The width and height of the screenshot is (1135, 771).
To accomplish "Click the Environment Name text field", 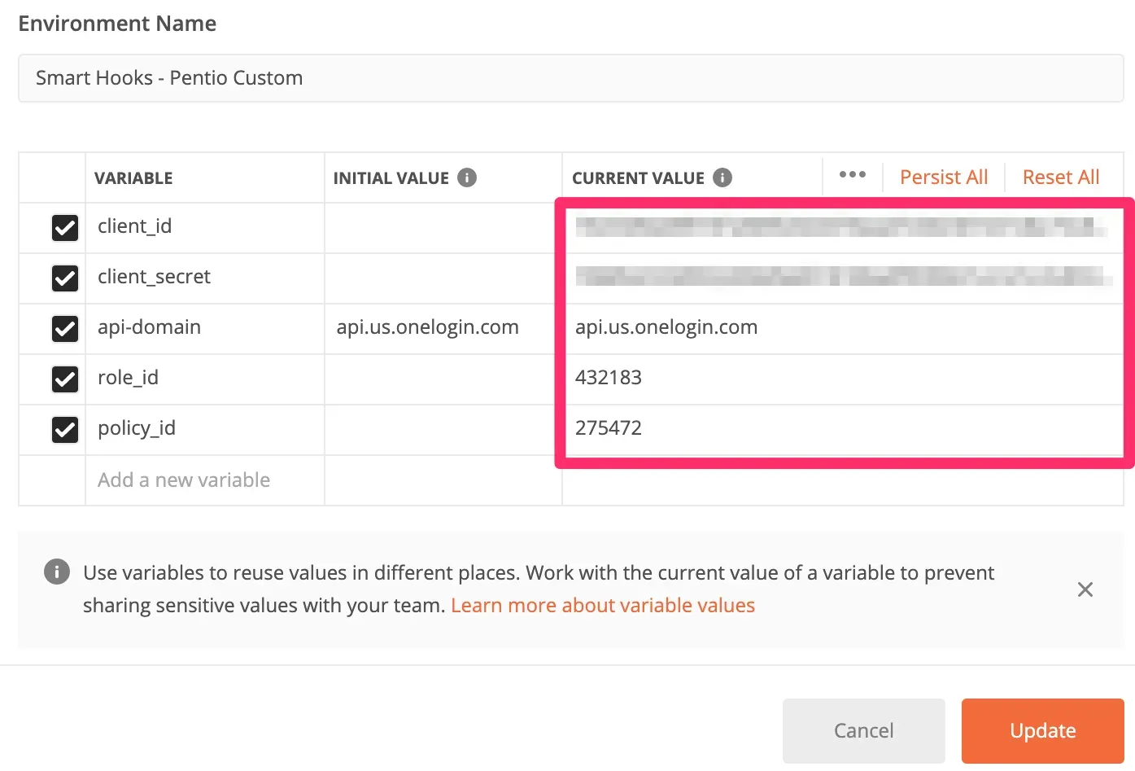I will coord(570,78).
